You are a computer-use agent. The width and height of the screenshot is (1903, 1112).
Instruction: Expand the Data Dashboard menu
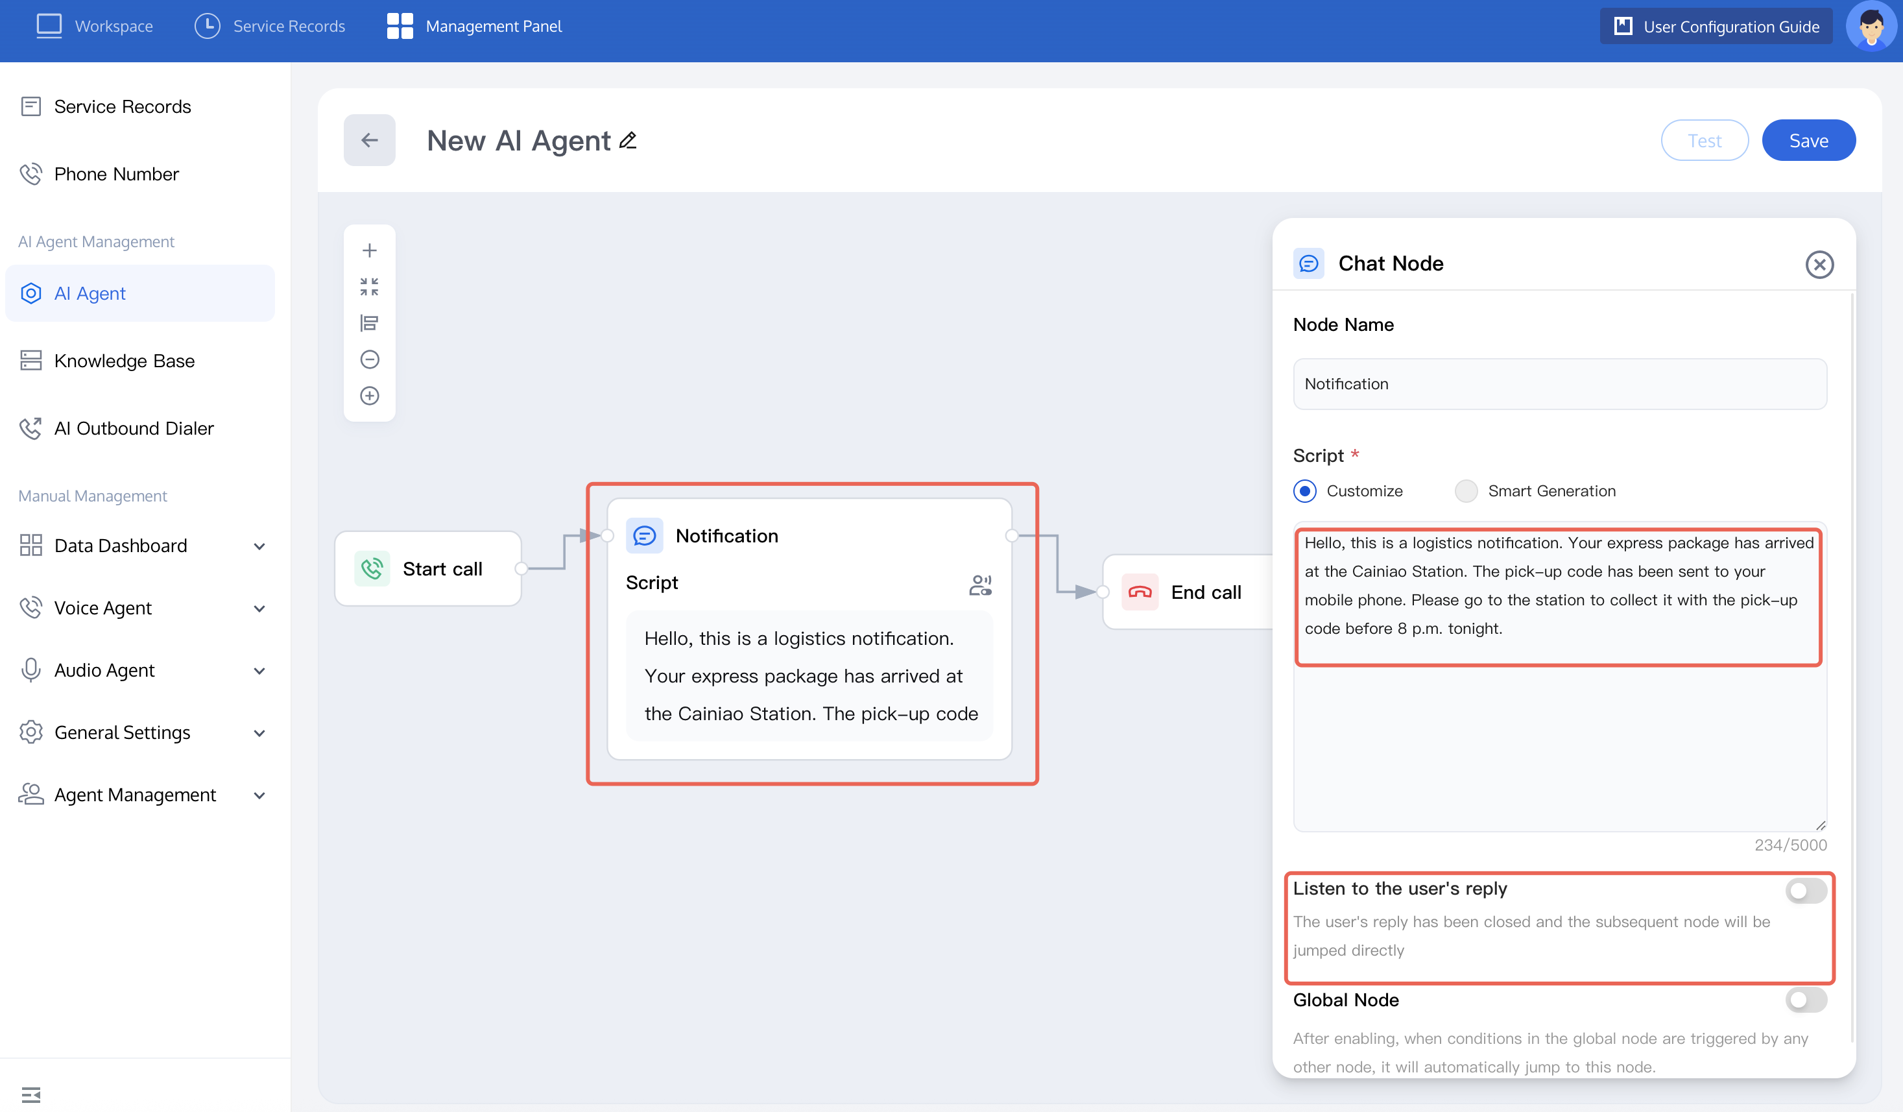(x=259, y=546)
